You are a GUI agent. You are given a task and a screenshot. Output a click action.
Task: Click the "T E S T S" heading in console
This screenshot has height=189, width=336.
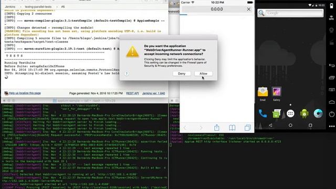click(x=14, y=56)
